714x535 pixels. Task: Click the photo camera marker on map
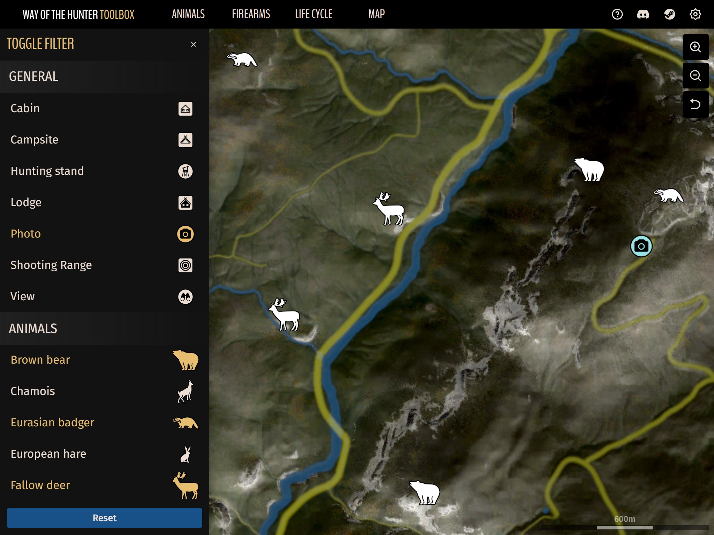[641, 246]
